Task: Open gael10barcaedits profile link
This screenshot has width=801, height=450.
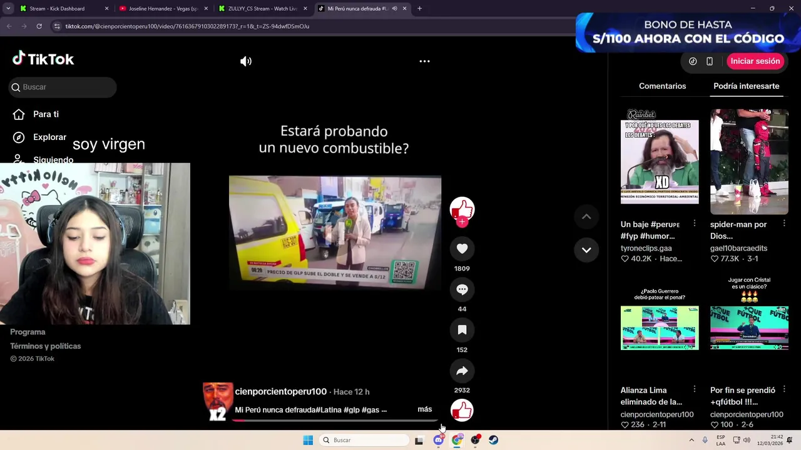Action: click(x=738, y=248)
